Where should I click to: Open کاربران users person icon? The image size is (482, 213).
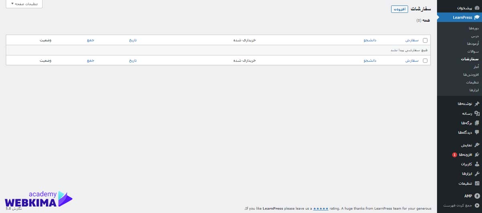pos(477,164)
